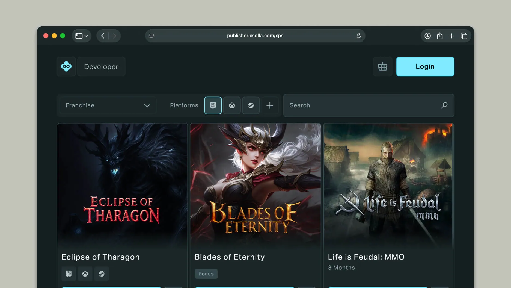Reload the page in the address bar

click(x=359, y=36)
